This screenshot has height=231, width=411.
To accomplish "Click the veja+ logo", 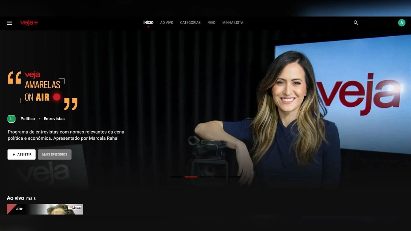I will pos(29,23).
